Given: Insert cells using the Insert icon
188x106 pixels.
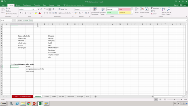Looking at the screenshot, I should coord(137,11).
